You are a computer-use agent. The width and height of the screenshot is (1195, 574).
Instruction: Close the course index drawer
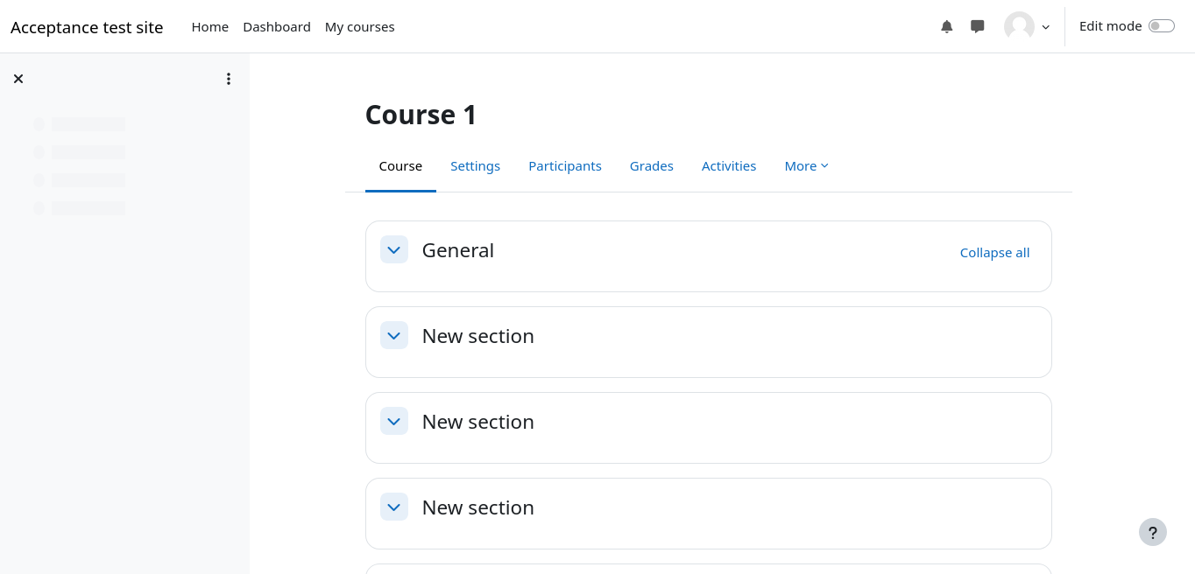pyautogui.click(x=18, y=79)
